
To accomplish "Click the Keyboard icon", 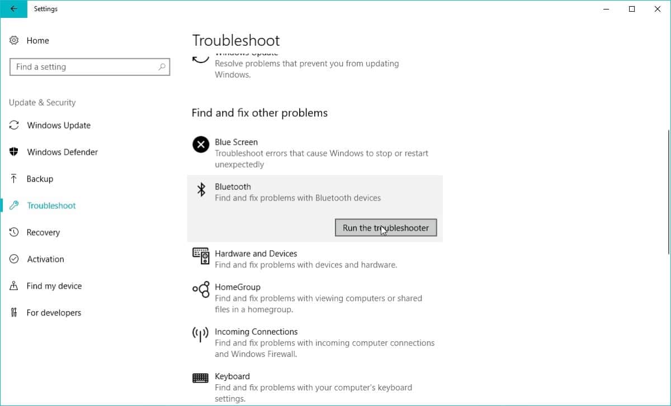I will pos(201,378).
